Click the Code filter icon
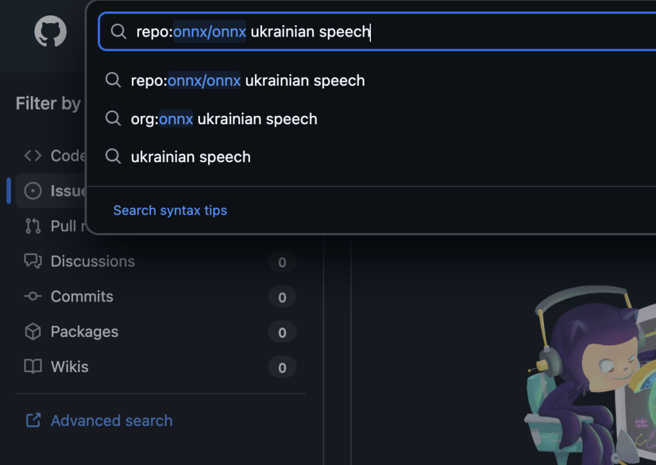This screenshot has width=656, height=465. click(x=33, y=156)
